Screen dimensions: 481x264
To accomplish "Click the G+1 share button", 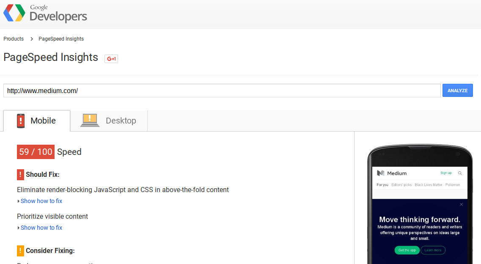I will point(111,58).
